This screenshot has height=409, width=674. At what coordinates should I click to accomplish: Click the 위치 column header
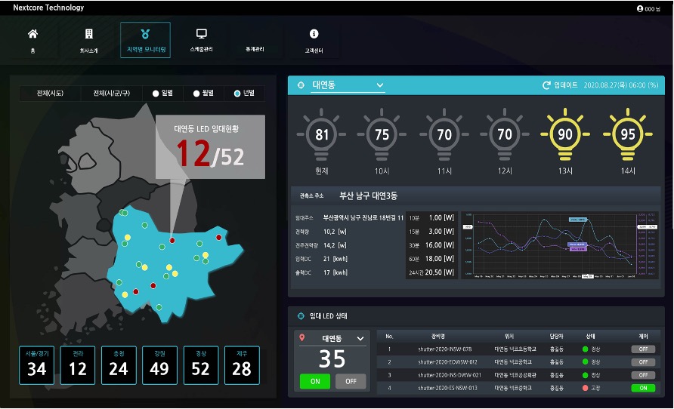[509, 337]
